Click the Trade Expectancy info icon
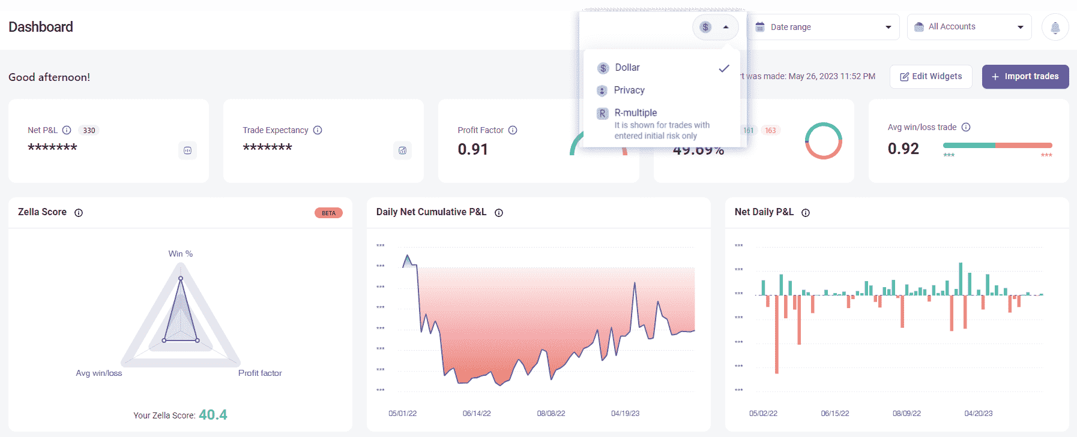Image resolution: width=1077 pixels, height=437 pixels. point(318,130)
